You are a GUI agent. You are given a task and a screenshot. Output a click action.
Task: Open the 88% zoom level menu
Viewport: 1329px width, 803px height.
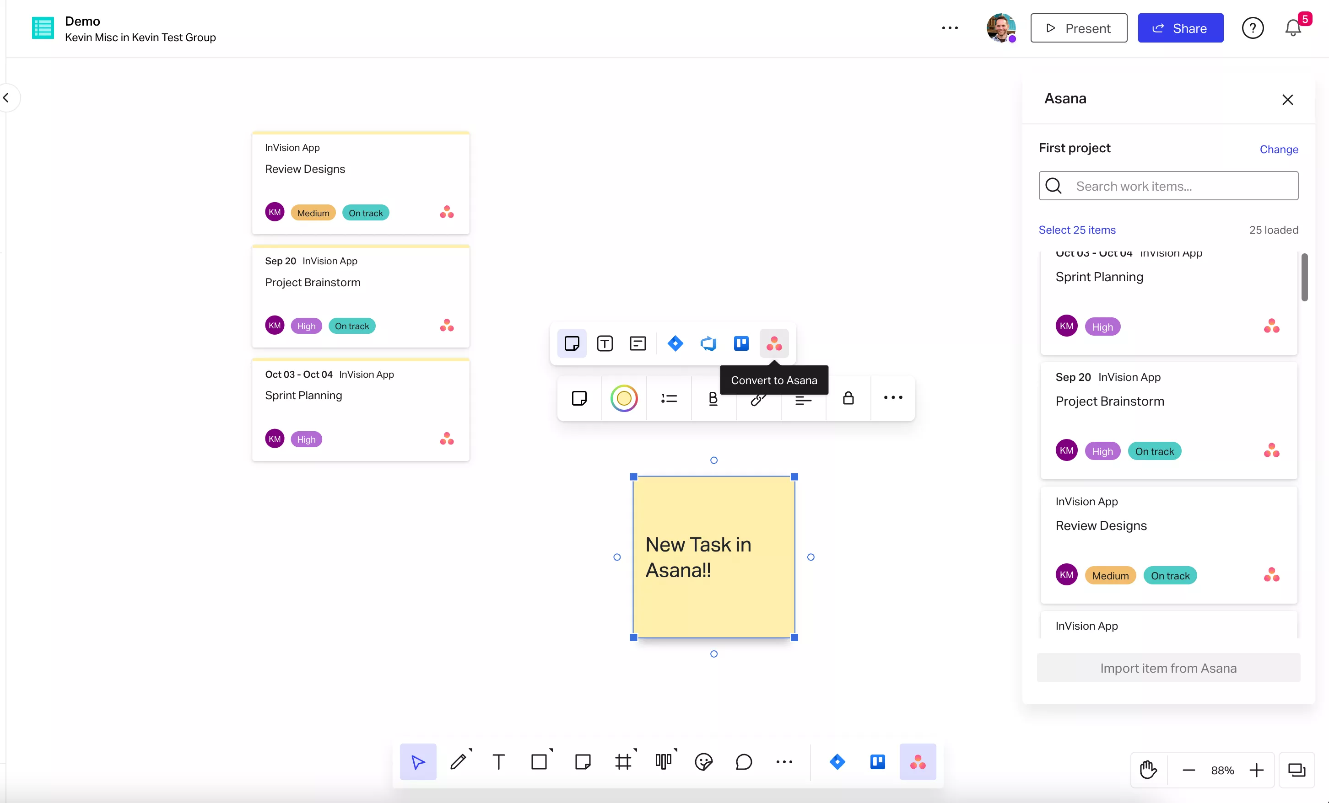1223,770
